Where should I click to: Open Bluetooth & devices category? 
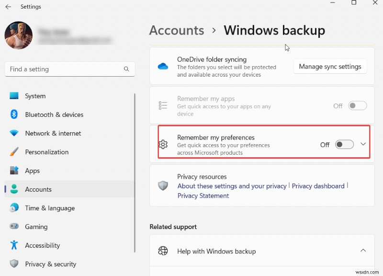(x=69, y=115)
